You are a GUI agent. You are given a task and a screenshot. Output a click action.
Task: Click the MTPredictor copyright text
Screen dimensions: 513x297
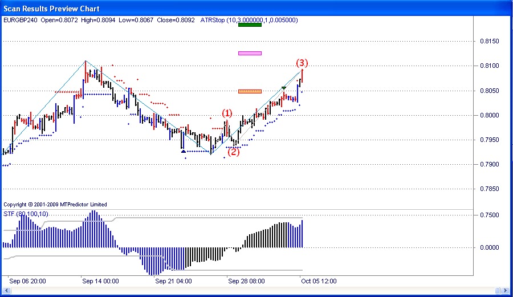55,205
